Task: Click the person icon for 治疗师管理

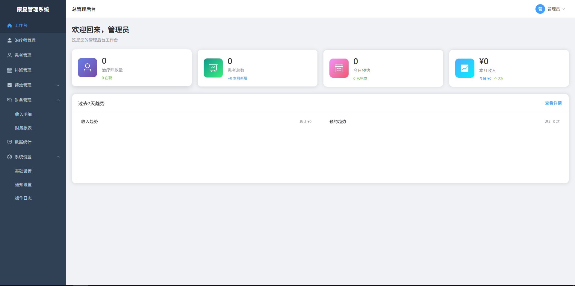Action: [10, 40]
